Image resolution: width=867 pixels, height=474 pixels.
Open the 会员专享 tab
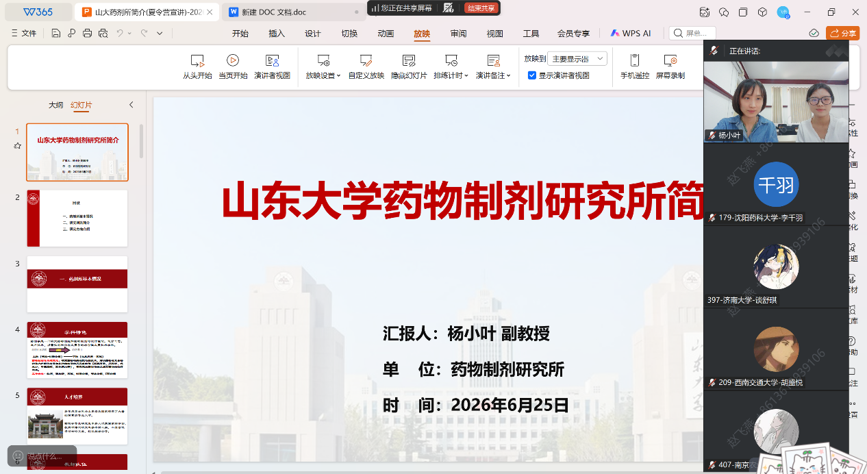tap(573, 34)
